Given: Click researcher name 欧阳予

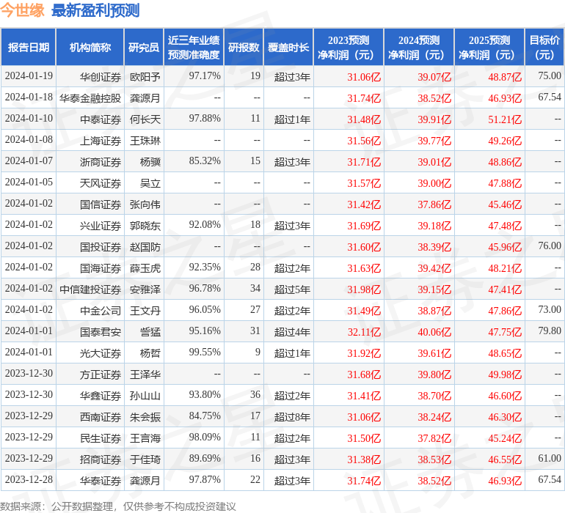Looking at the screenshot, I should click(145, 77).
